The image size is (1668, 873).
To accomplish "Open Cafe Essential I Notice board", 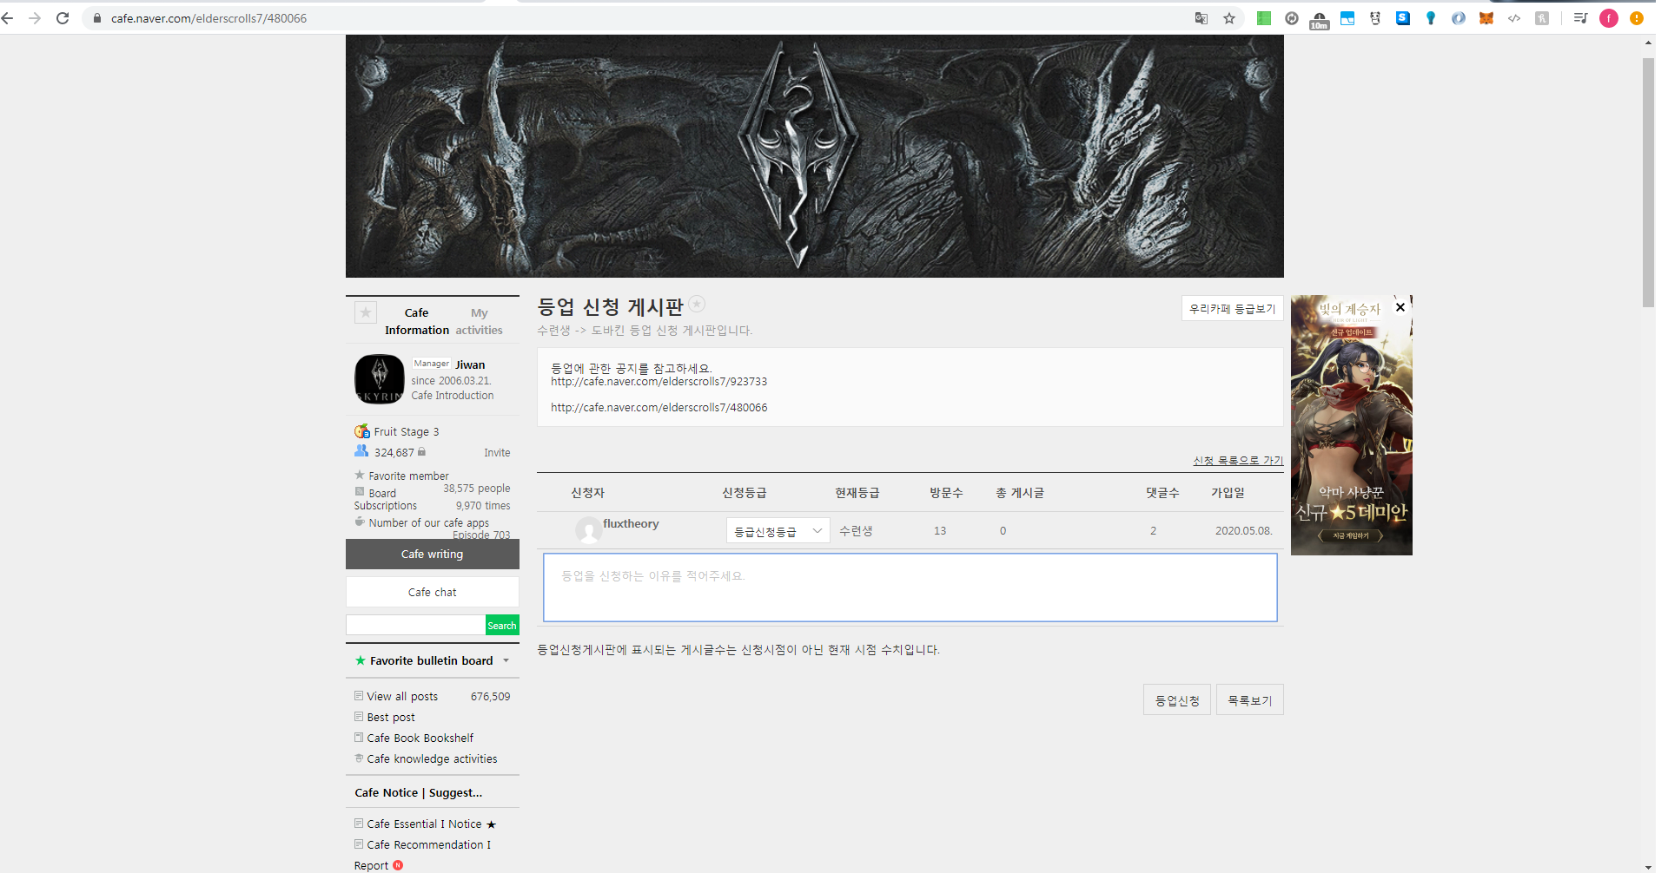I will 424,824.
